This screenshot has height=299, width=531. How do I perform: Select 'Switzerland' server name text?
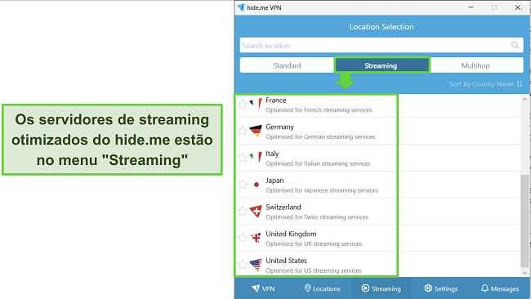coord(283,207)
